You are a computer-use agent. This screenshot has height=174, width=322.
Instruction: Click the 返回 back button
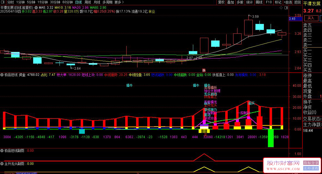coord(297,2)
